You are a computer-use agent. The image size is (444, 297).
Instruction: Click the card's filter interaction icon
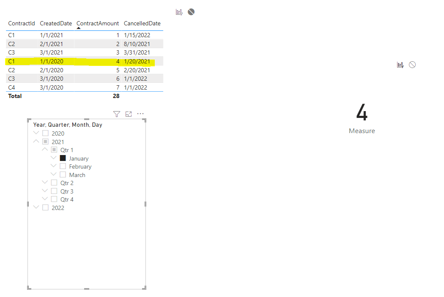(x=400, y=65)
